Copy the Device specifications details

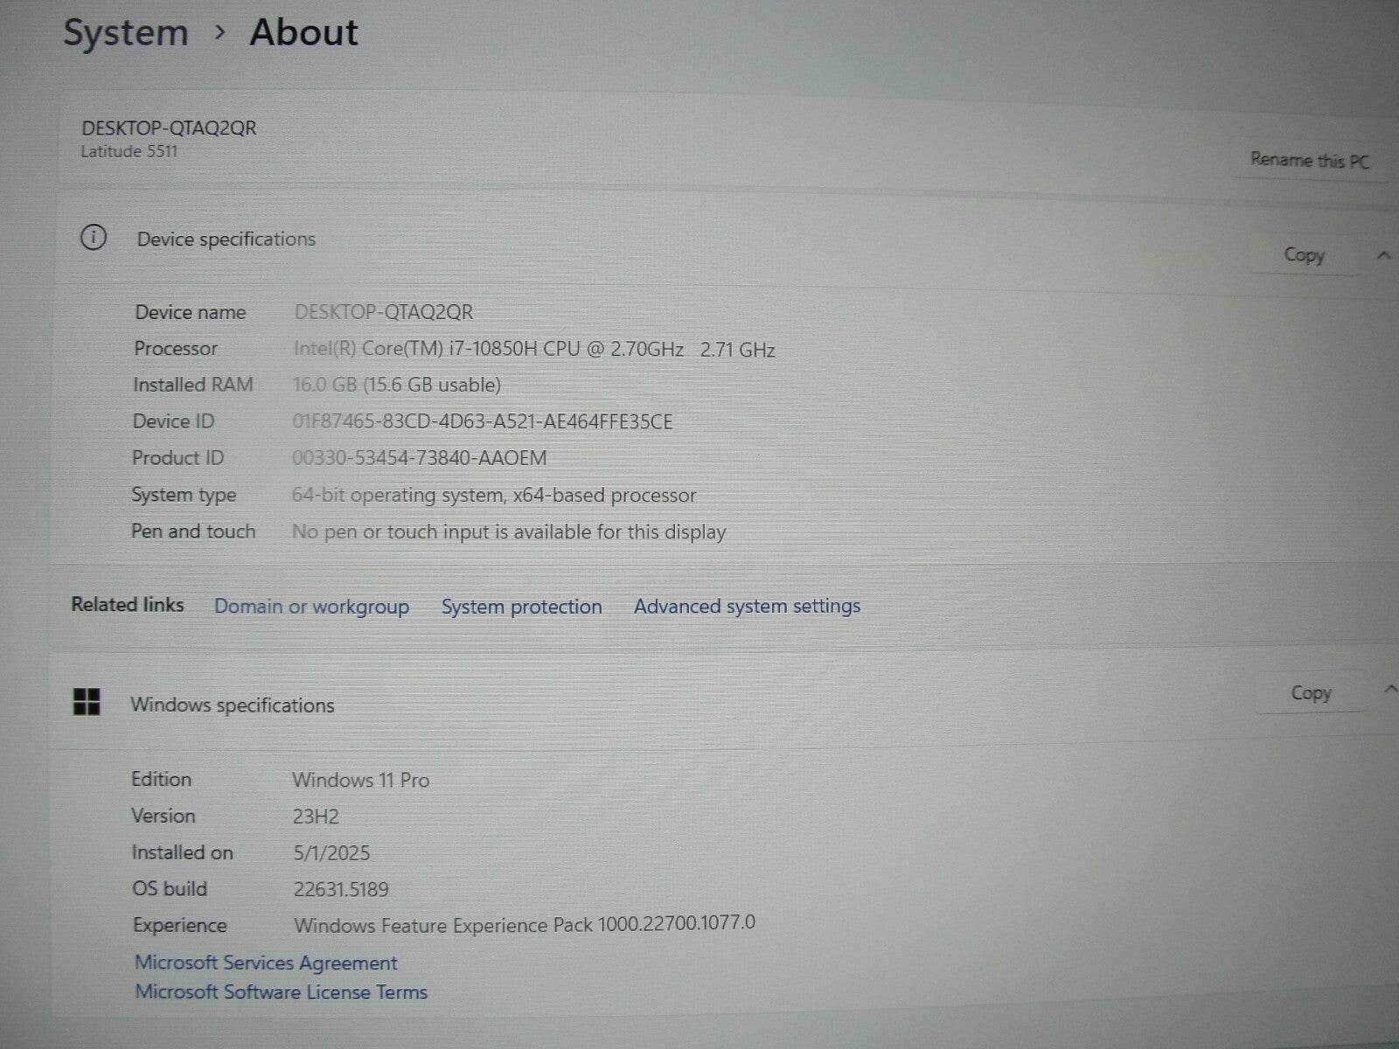pyautogui.click(x=1304, y=254)
